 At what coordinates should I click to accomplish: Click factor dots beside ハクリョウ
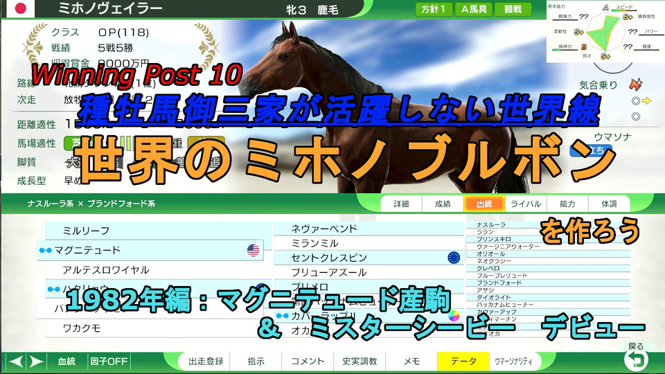point(53,290)
